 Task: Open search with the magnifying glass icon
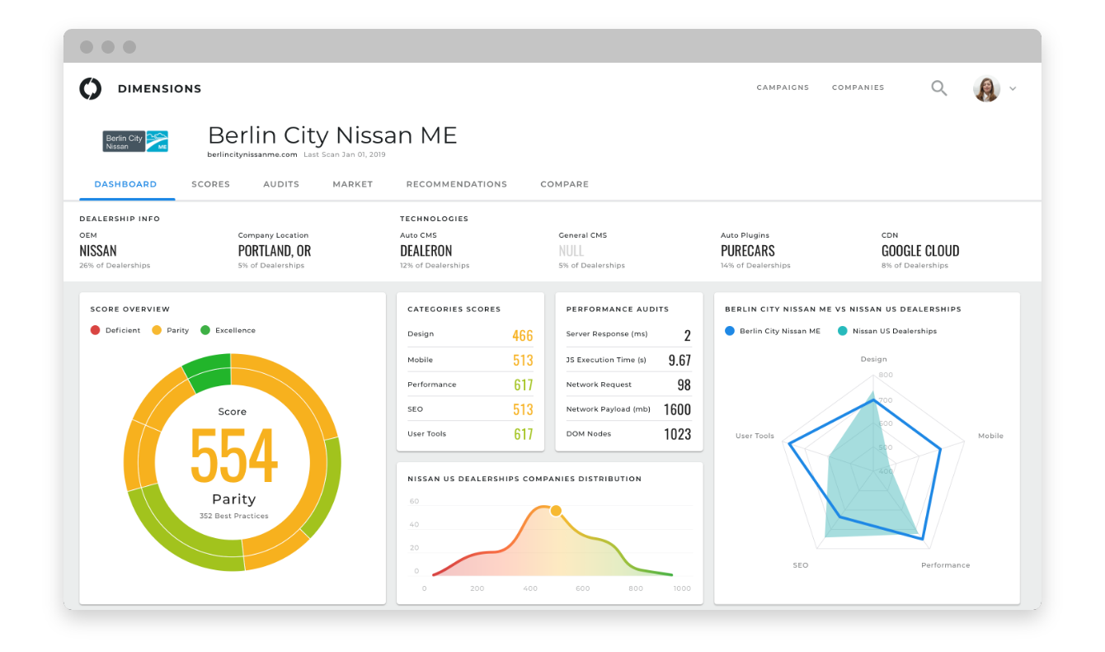938,87
